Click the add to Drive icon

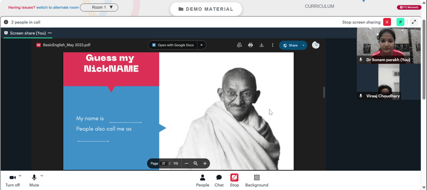240,45
